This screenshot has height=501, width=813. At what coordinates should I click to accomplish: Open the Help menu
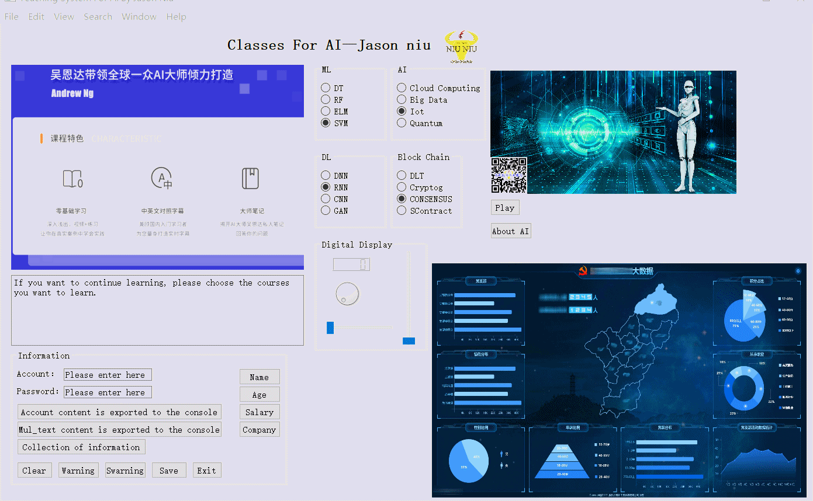coord(176,17)
